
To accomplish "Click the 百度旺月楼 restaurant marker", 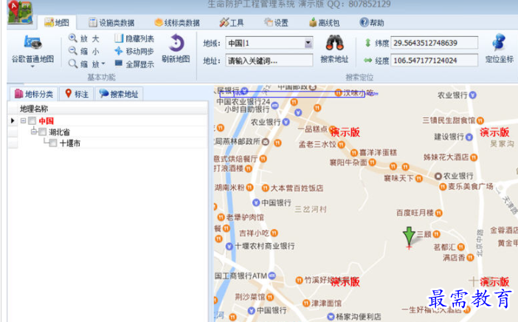I will pyautogui.click(x=439, y=213).
